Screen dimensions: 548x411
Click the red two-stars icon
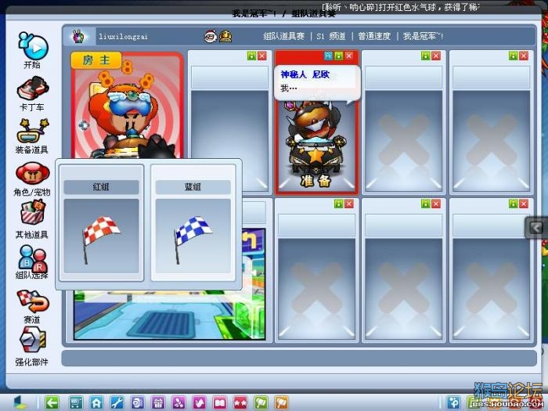click(x=240, y=403)
